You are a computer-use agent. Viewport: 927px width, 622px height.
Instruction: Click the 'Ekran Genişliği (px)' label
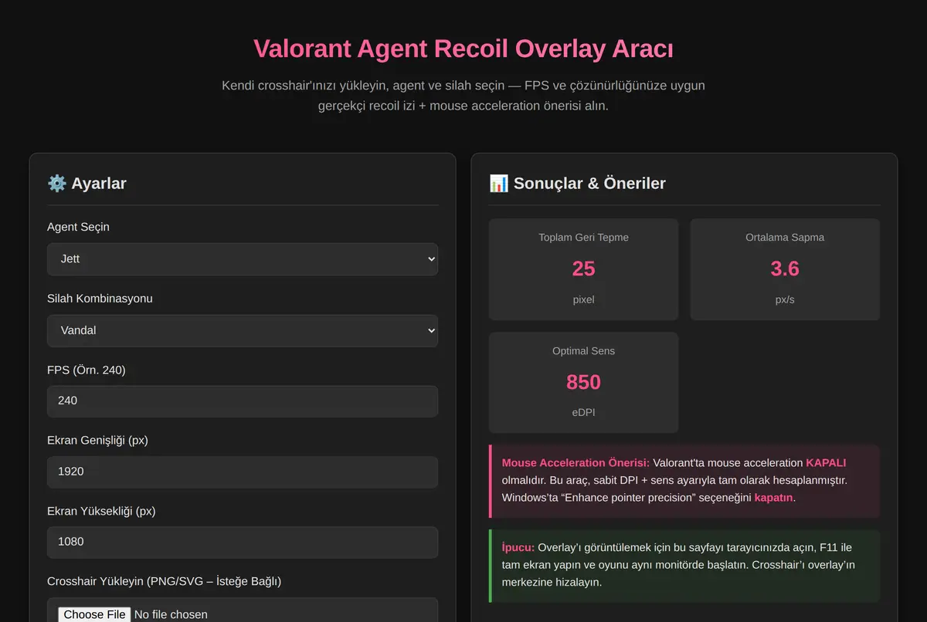[97, 441]
